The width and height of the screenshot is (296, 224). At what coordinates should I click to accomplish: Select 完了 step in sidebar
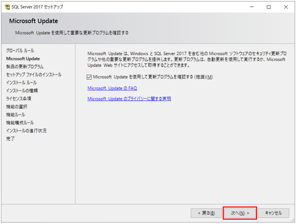pyautogui.click(x=10, y=139)
